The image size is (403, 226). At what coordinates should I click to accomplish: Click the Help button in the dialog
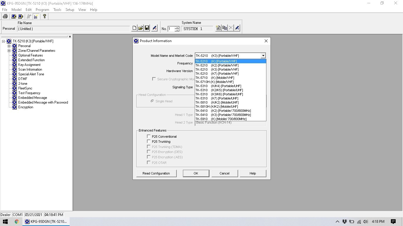pos(253,173)
